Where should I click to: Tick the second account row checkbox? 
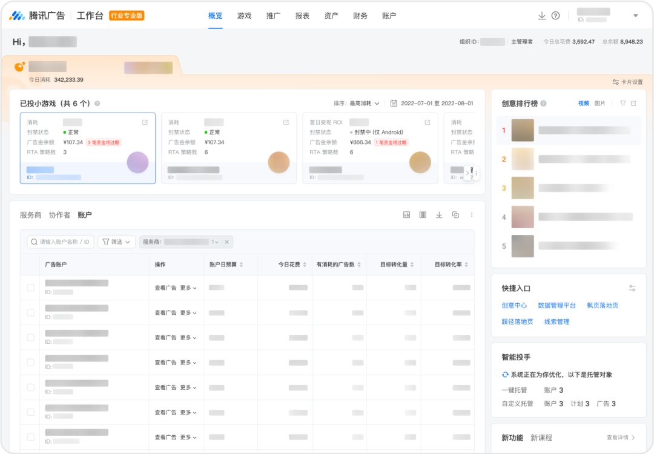click(30, 312)
